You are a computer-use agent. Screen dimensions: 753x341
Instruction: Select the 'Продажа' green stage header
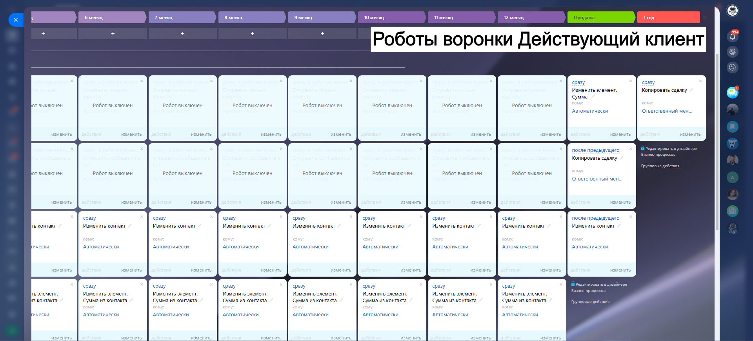[x=600, y=18]
